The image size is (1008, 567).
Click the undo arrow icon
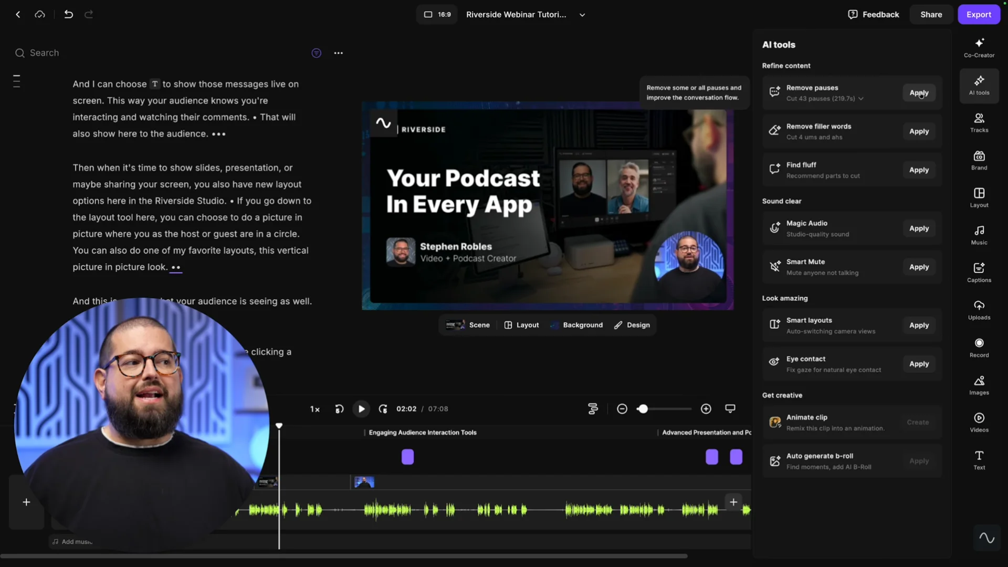tap(68, 14)
